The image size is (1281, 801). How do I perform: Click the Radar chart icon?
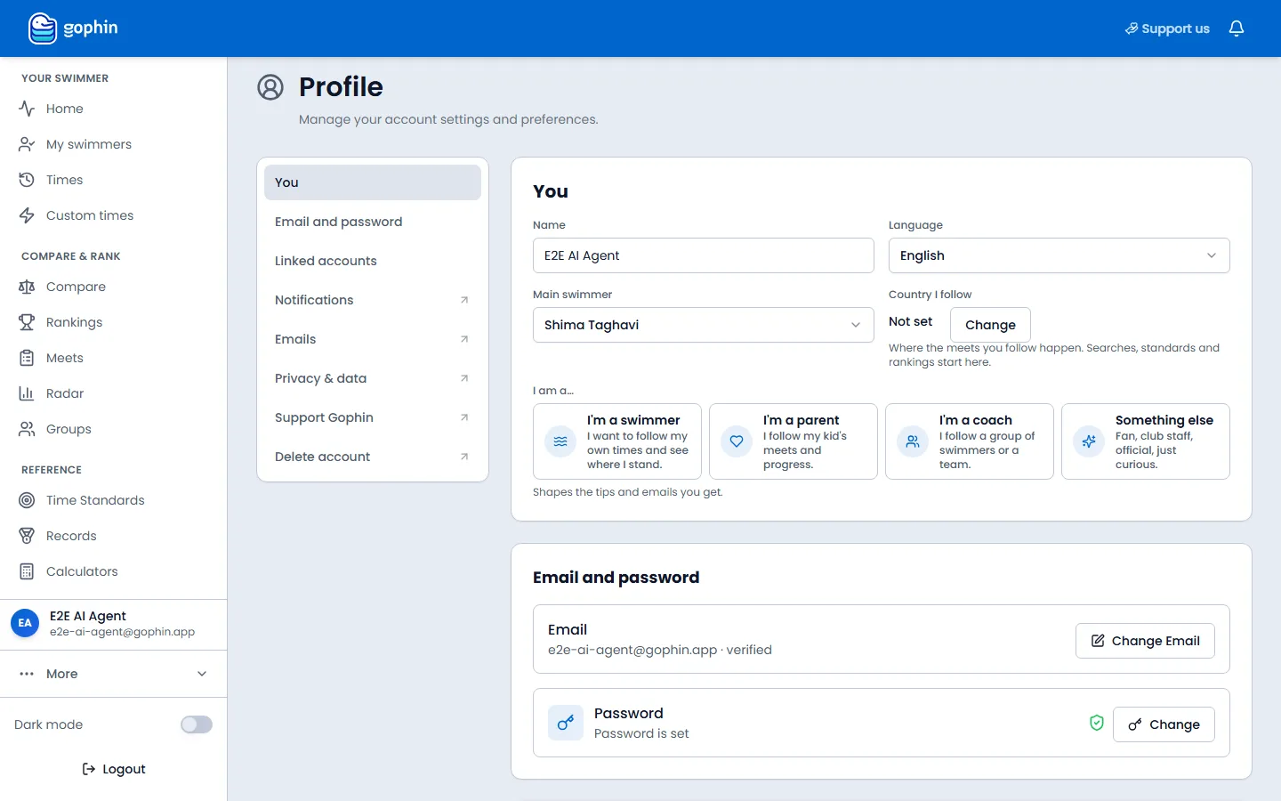pos(27,393)
